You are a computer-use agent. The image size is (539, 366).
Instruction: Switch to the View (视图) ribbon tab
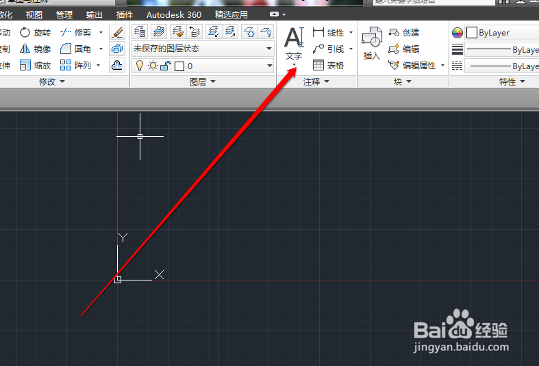point(34,15)
